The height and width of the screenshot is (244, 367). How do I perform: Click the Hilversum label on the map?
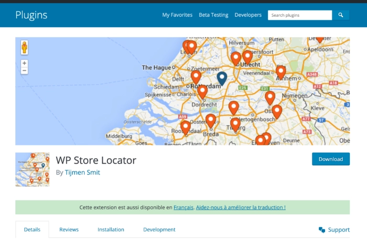(241, 43)
